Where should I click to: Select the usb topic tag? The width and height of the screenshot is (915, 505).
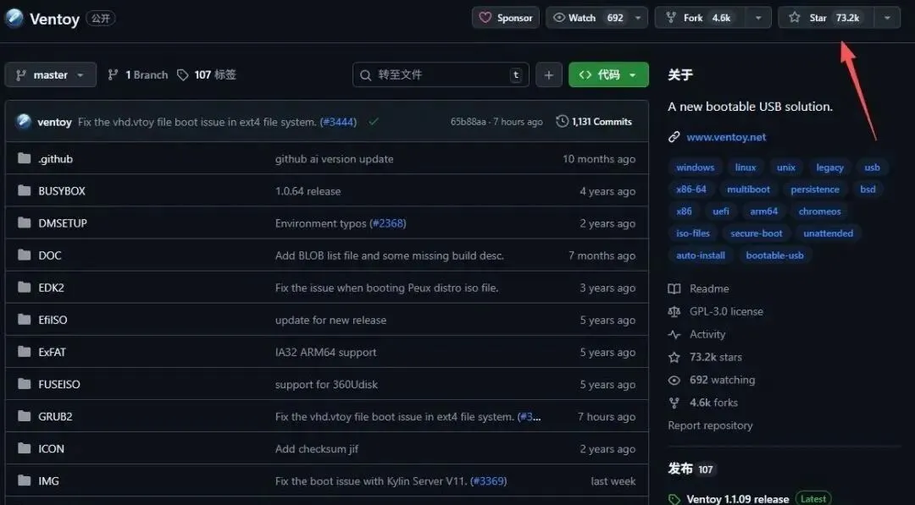pyautogui.click(x=872, y=167)
